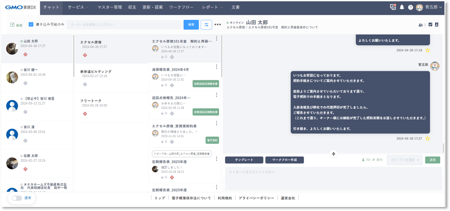Click the 検索 button
Image resolution: width=450 pixels, height=211 pixels.
pos(191,25)
